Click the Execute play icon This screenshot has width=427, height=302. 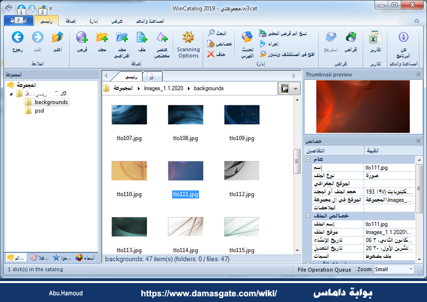pos(262,44)
